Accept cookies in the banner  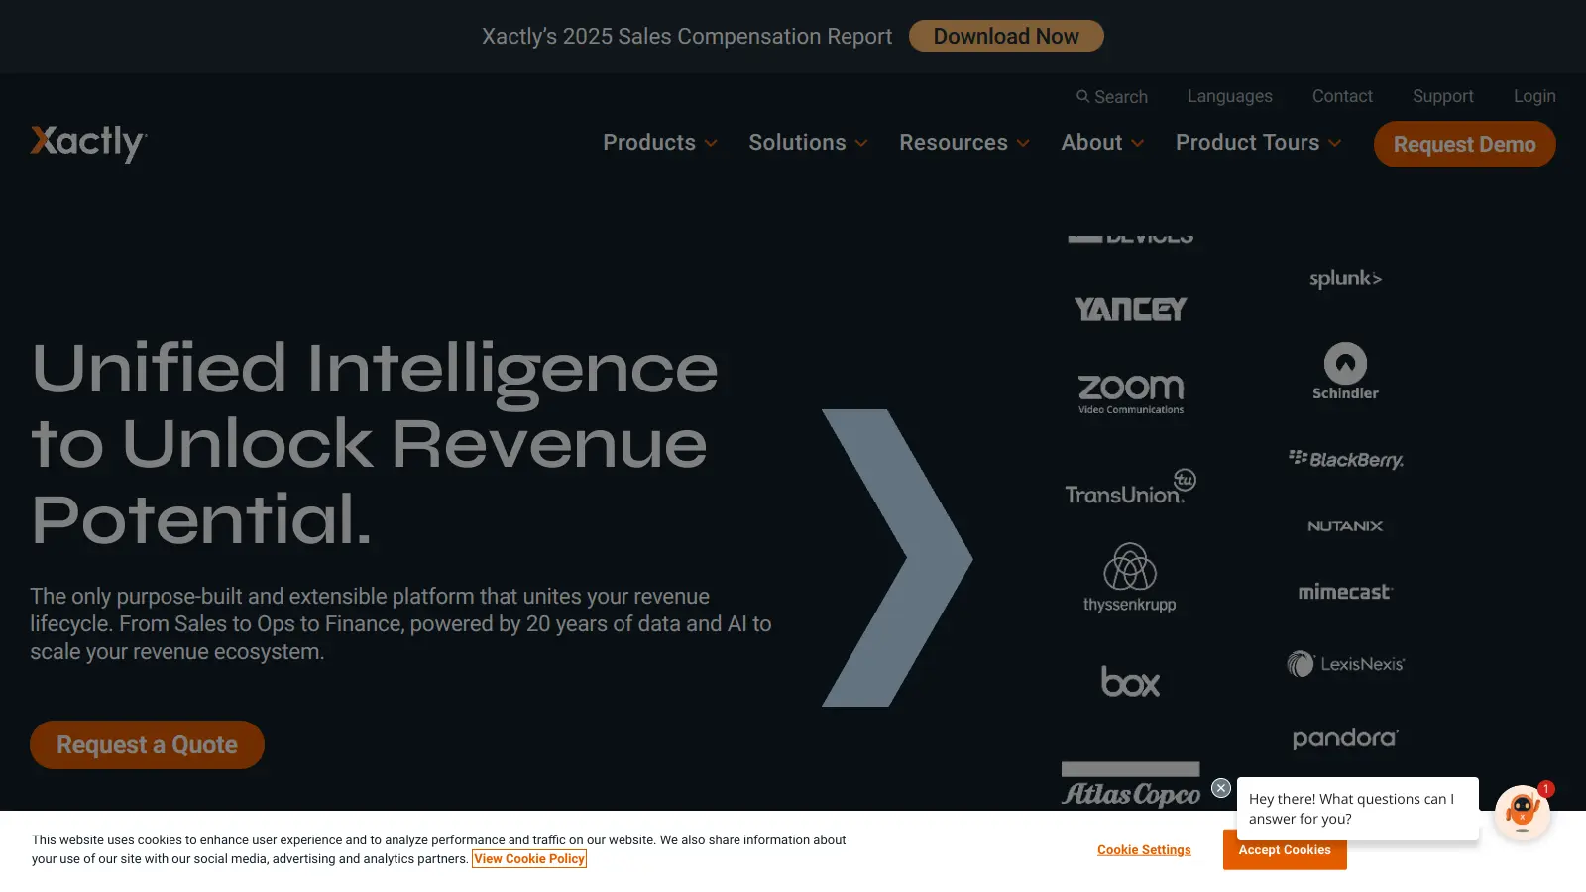coord(1285,850)
